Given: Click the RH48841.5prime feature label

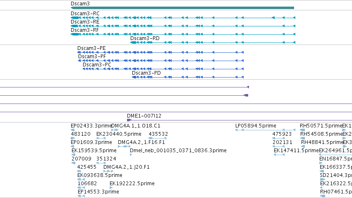Looking at the screenshot, I should pyautogui.click(x=322, y=142).
